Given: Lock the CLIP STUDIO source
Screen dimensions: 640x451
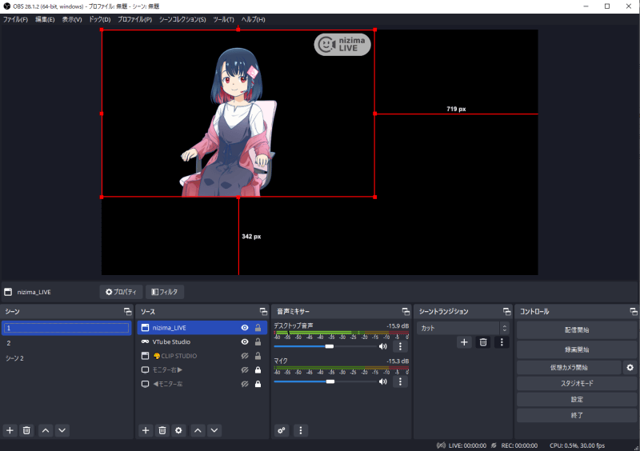Looking at the screenshot, I should (x=258, y=356).
